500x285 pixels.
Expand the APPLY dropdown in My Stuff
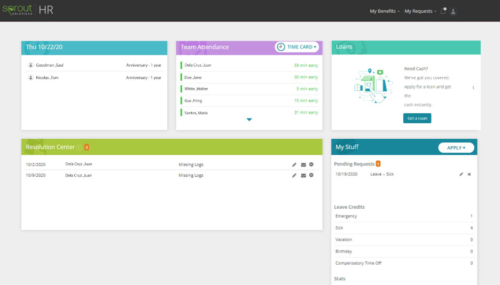[456, 147]
